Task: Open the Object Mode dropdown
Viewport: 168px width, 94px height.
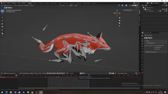Action: point(9,5)
